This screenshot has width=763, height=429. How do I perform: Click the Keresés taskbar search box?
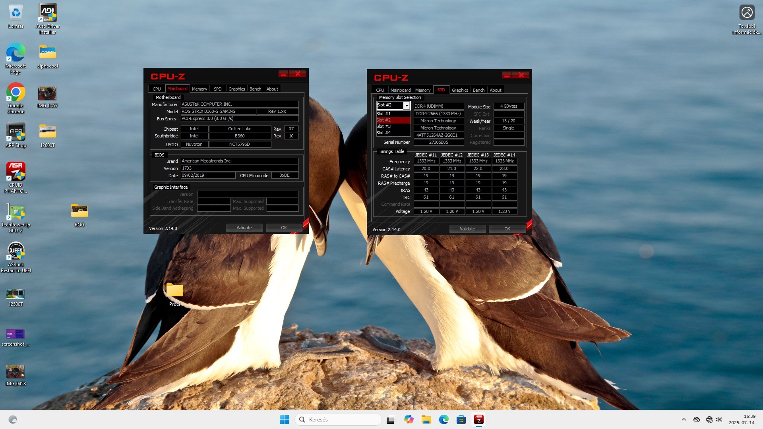[x=338, y=419]
